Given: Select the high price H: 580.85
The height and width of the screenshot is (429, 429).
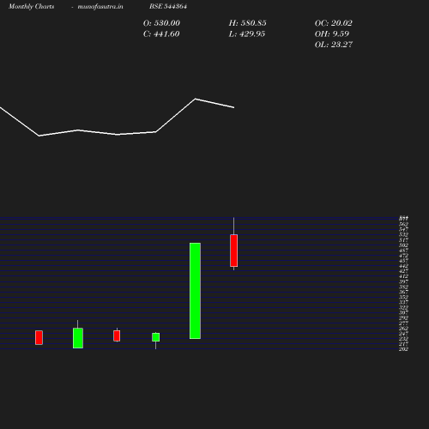Looking at the screenshot, I should tap(248, 23).
